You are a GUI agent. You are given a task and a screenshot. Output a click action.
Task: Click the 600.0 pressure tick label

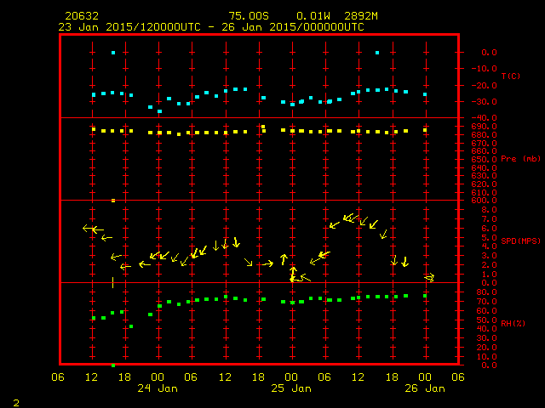point(485,201)
